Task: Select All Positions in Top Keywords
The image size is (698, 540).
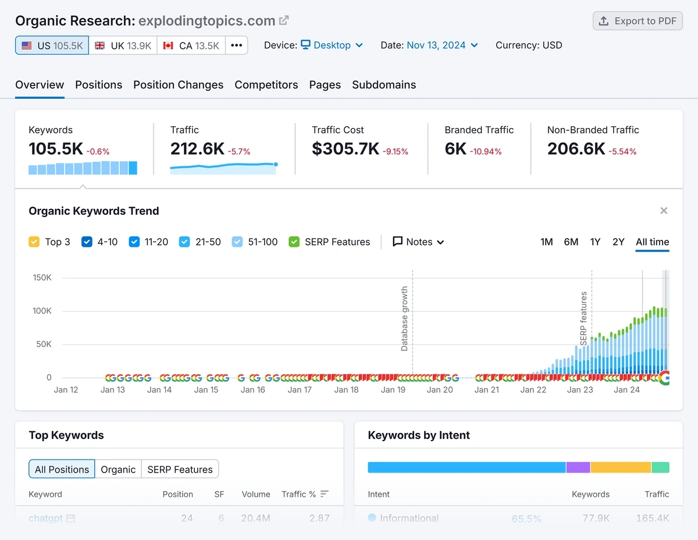Action: [62, 470]
